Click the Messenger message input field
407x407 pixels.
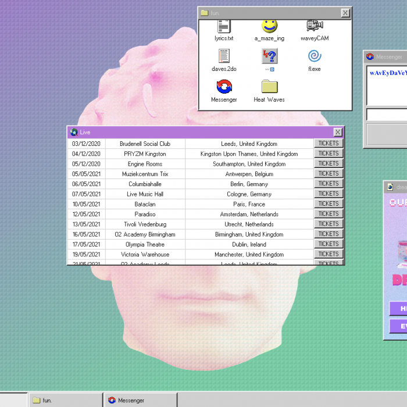point(387,115)
